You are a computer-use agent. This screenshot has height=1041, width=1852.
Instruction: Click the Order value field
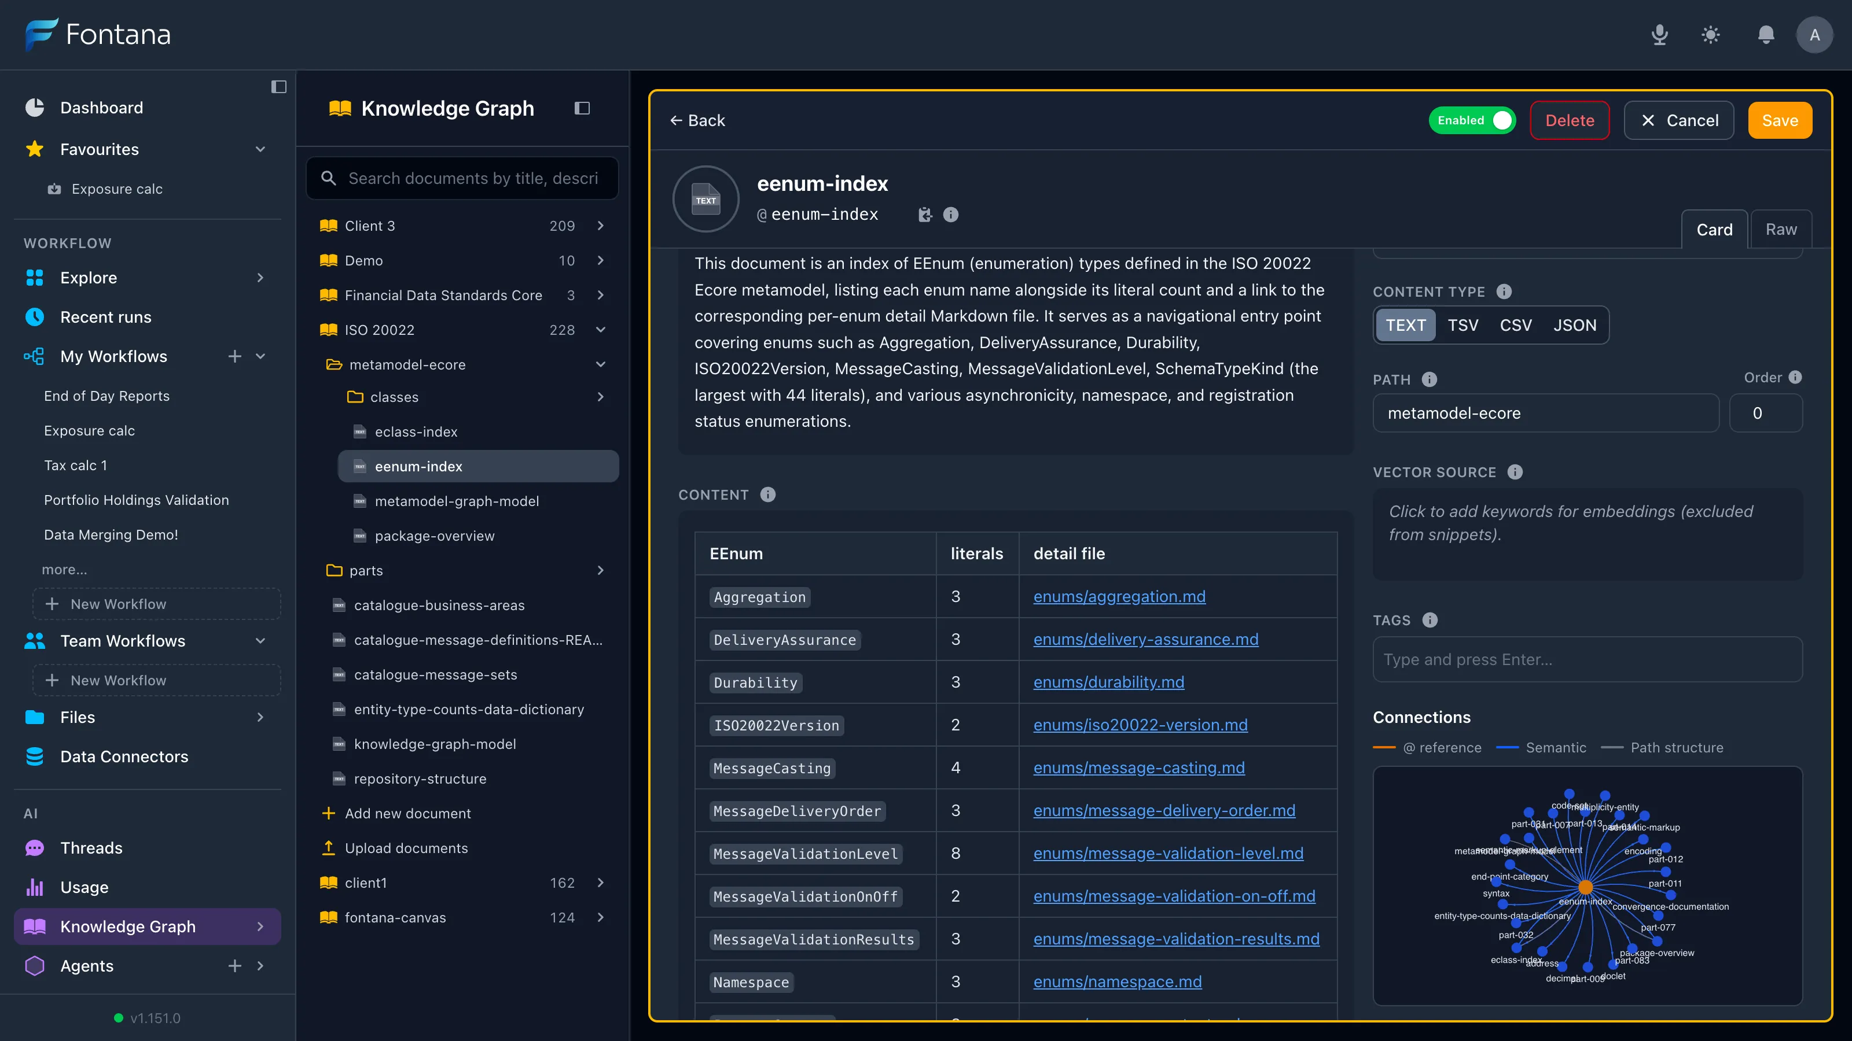tap(1766, 413)
